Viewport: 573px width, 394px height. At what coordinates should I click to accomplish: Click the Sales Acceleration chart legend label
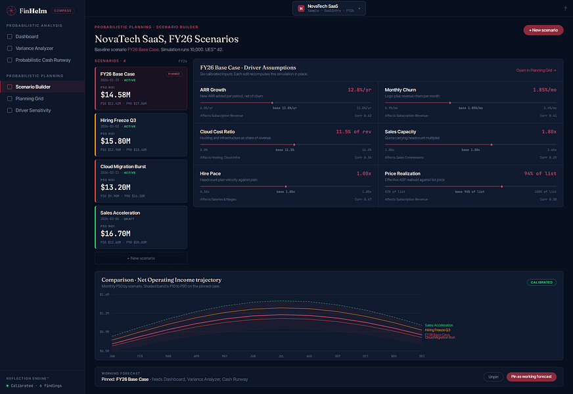click(439, 325)
